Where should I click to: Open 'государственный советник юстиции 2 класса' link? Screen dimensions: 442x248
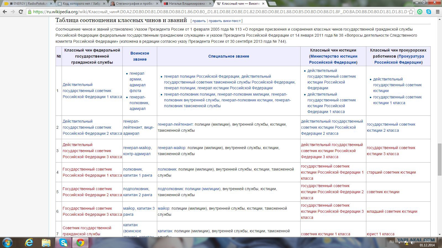(x=391, y=127)
